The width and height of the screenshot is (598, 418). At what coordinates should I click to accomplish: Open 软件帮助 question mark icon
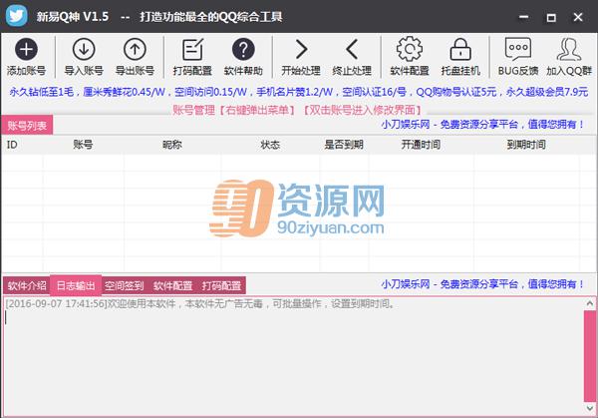click(x=243, y=49)
